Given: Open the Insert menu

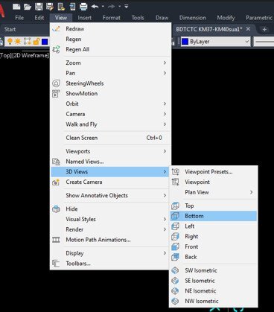Looking at the screenshot, I should coord(84,18).
